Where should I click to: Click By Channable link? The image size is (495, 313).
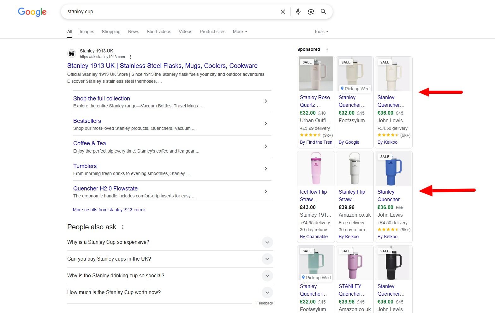(x=314, y=237)
